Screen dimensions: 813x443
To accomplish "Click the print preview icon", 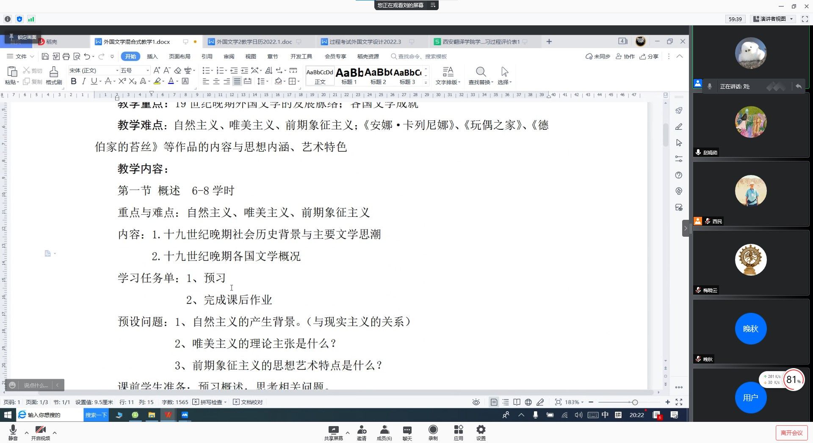I will point(77,56).
